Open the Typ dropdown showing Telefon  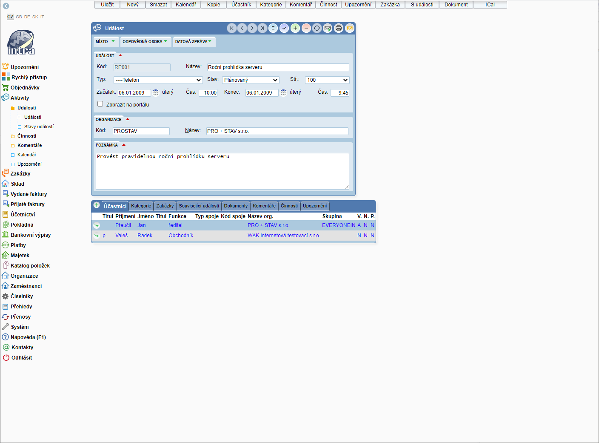pos(158,80)
